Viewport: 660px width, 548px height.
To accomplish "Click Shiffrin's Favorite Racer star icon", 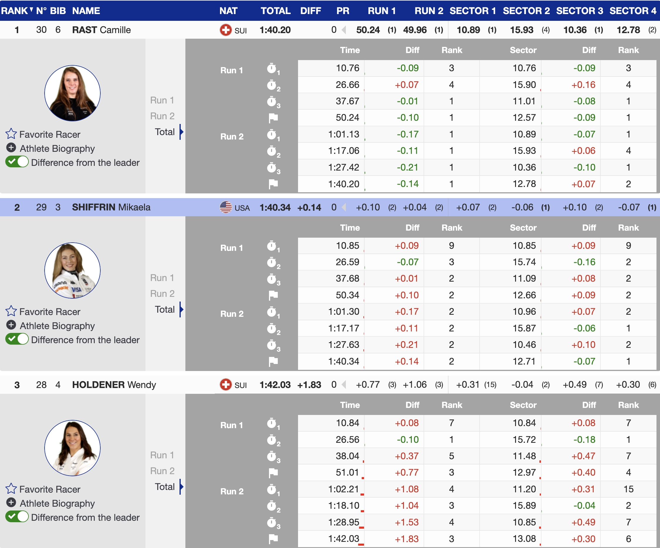I will 11,311.
